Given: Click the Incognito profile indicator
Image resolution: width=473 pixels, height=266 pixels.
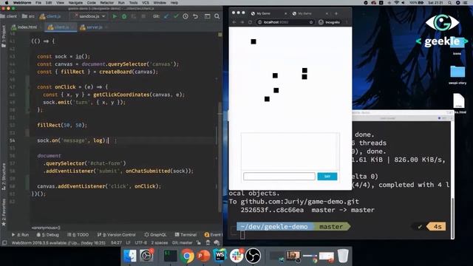Looking at the screenshot, I should click(x=329, y=22).
